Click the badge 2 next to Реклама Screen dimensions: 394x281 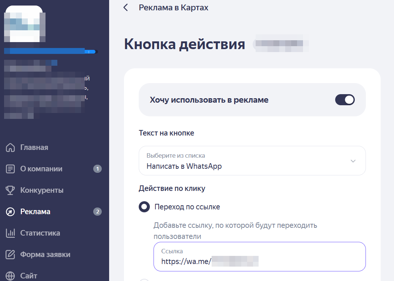point(97,212)
